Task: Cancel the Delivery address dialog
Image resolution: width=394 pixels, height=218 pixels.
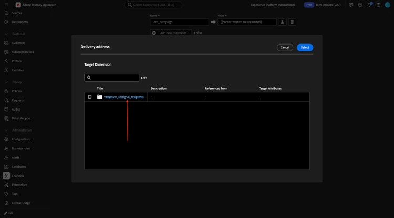Action: pos(285,47)
